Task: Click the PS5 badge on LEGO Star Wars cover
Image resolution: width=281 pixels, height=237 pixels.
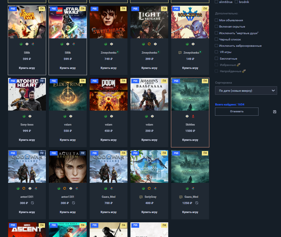Action: (x=54, y=9)
